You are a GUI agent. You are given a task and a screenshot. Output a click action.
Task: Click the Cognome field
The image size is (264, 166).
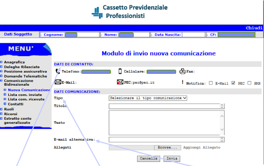(82, 35)
